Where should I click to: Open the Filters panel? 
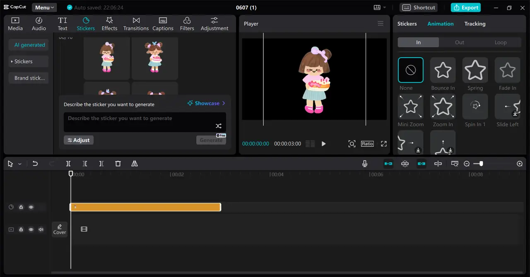pyautogui.click(x=187, y=23)
